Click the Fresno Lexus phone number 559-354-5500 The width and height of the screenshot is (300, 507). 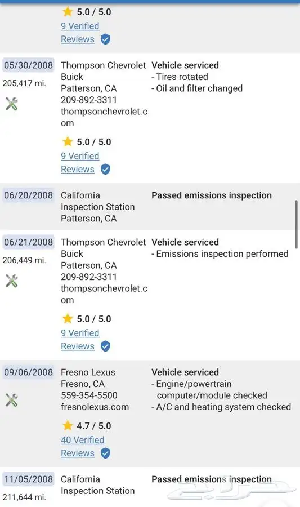pyautogui.click(x=89, y=395)
